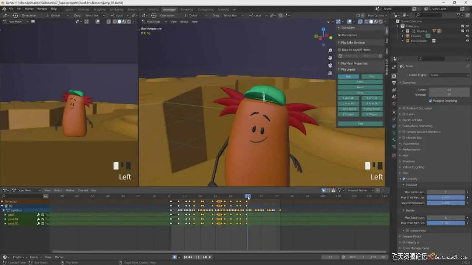
Task: Click the jump to start frame icon
Action: coord(185,257)
